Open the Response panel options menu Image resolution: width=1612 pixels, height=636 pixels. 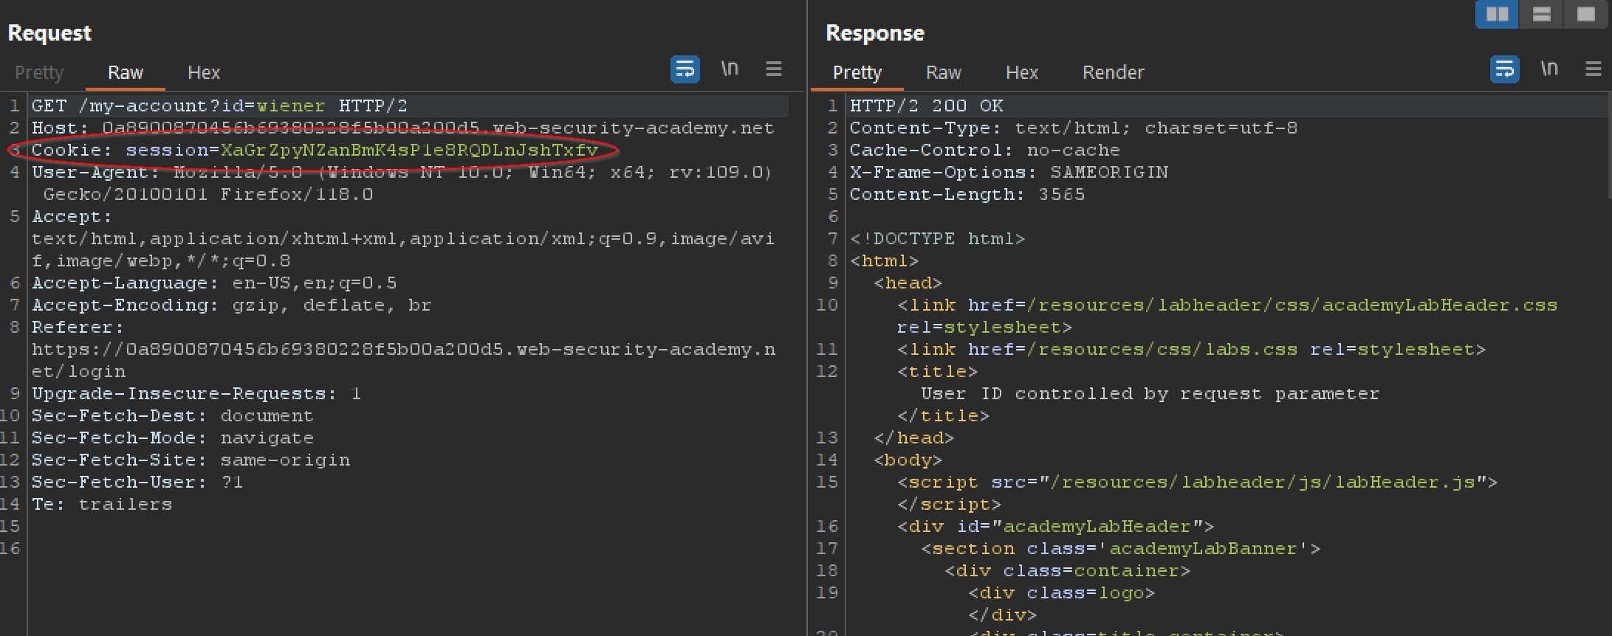[1593, 69]
